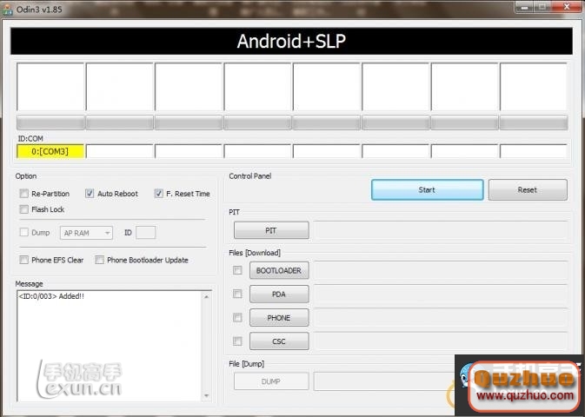Click the BOOTLOADER file button
Viewport: 585px width, 417px height.
(x=279, y=270)
